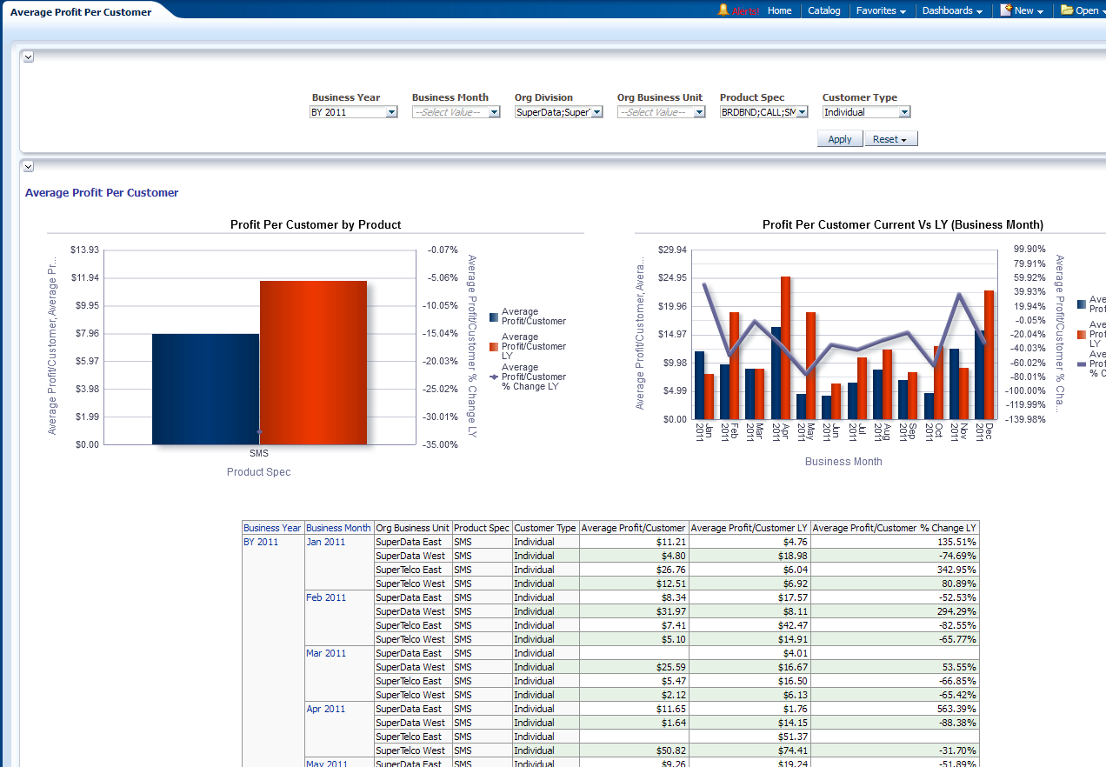Click the Alerts bell icon
Image resolution: width=1106 pixels, height=767 pixels.
[723, 10]
